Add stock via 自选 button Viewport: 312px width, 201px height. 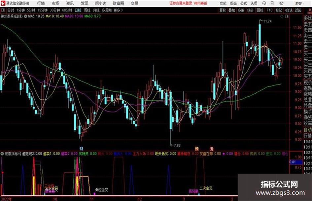pyautogui.click(x=289, y=10)
